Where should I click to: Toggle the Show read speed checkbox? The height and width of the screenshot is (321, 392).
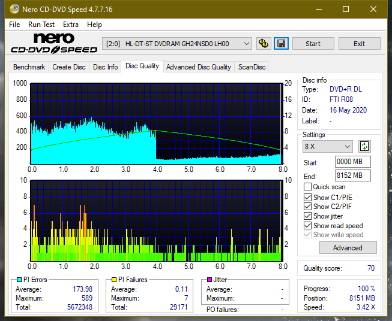307,226
